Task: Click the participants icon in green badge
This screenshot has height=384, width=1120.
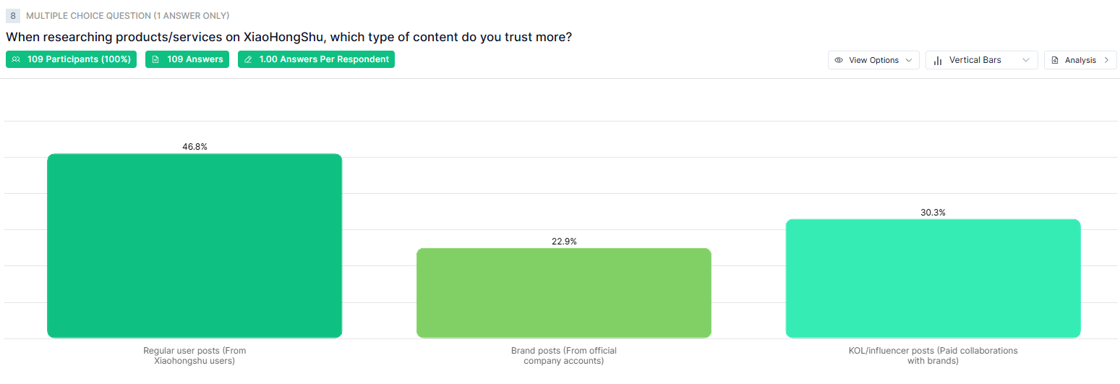Action: [17, 59]
